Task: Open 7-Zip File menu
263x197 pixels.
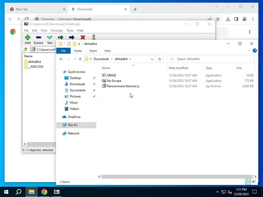Action: [x=26, y=31]
